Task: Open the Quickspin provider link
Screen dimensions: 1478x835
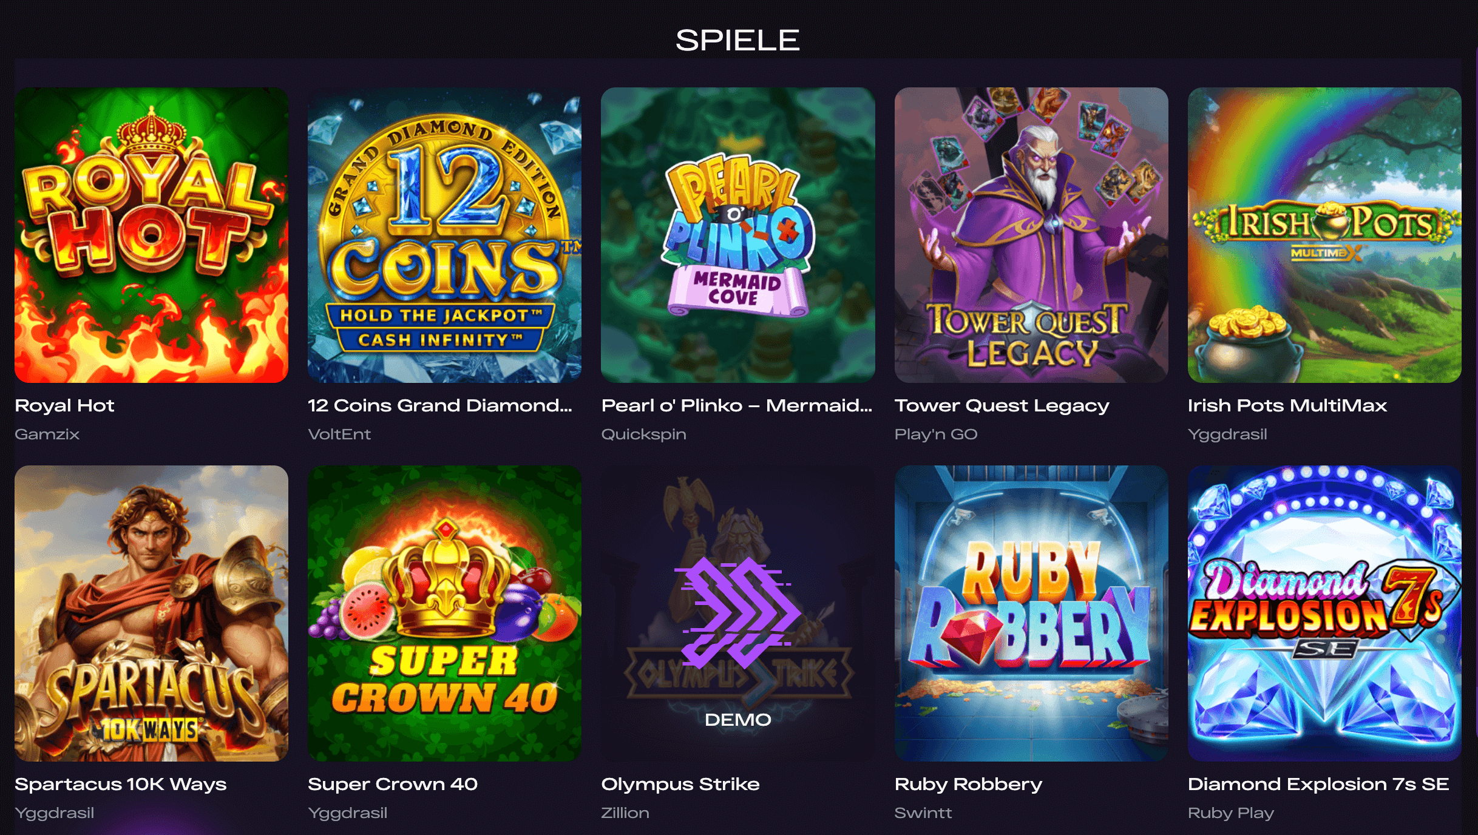Action: [643, 434]
